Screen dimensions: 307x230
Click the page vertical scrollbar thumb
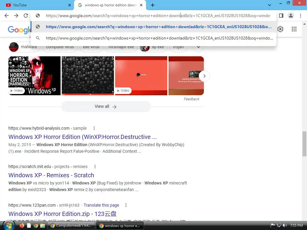coord(304,144)
